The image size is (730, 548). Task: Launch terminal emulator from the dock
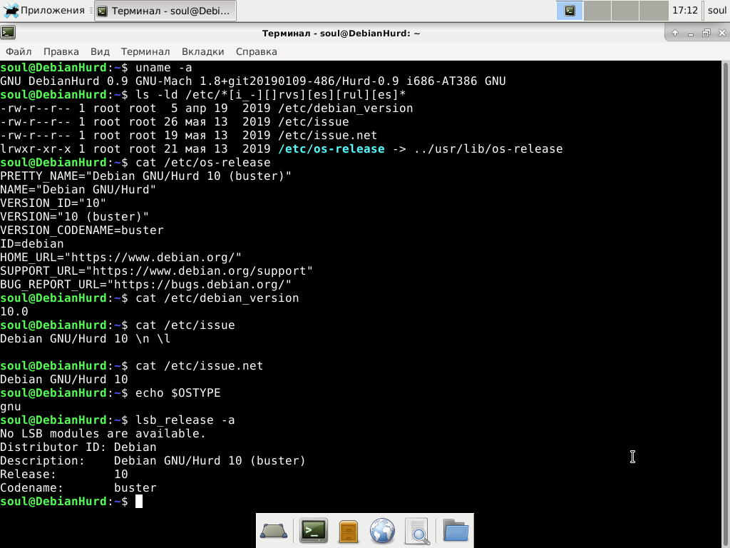[314, 531]
